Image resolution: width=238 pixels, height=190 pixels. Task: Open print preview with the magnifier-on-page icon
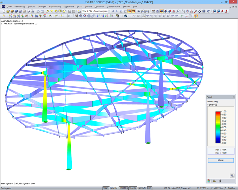[32, 11]
